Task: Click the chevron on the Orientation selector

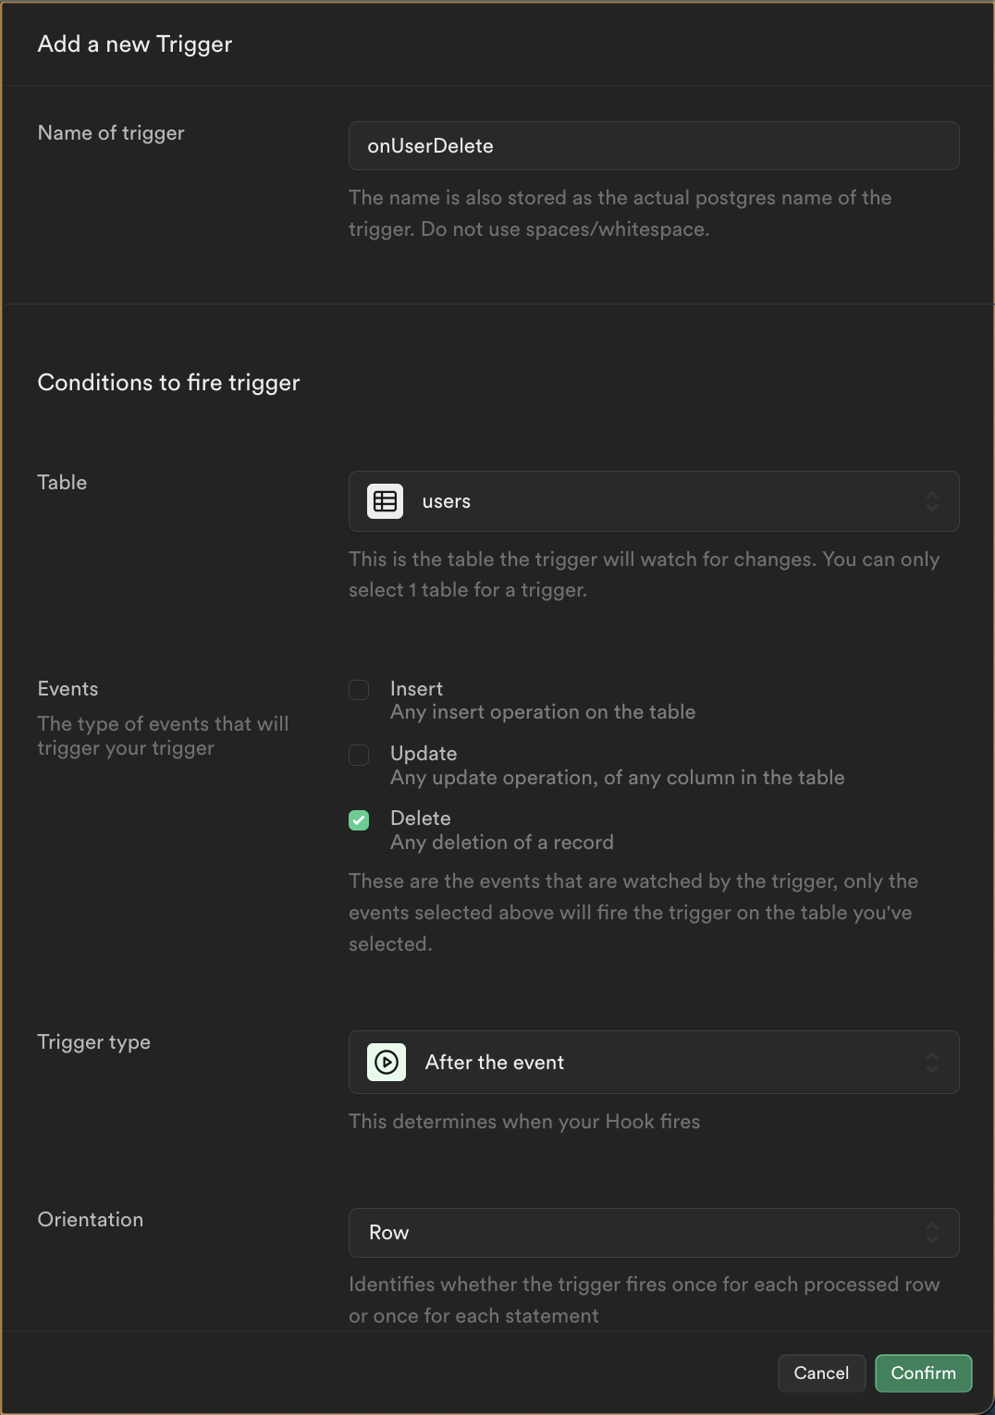Action: click(934, 1232)
